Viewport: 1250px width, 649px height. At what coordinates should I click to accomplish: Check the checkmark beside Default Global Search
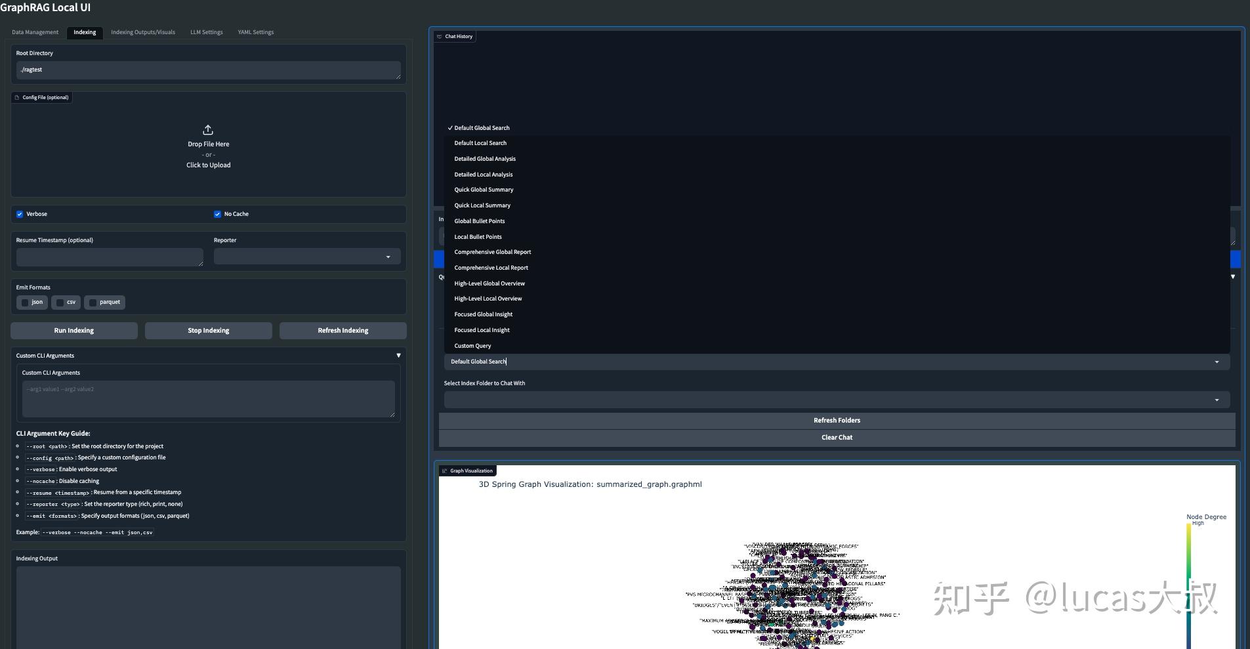pos(450,127)
